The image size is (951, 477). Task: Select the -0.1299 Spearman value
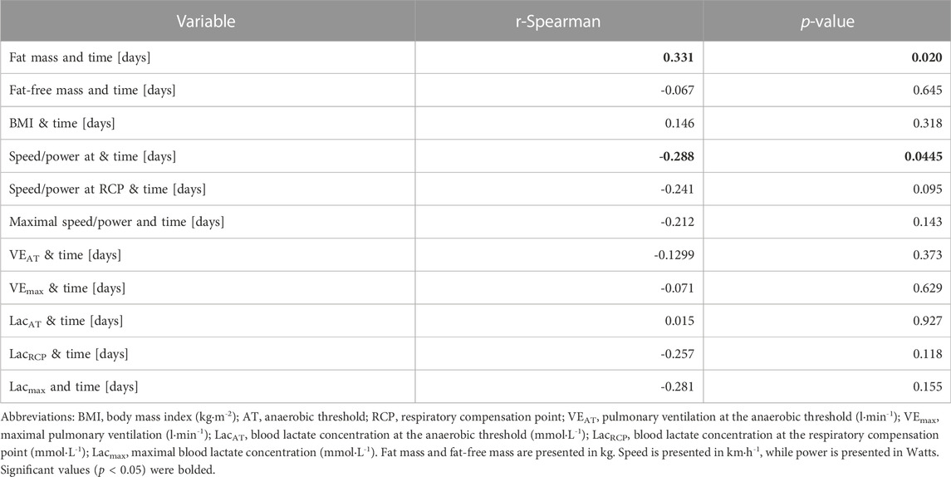[674, 255]
